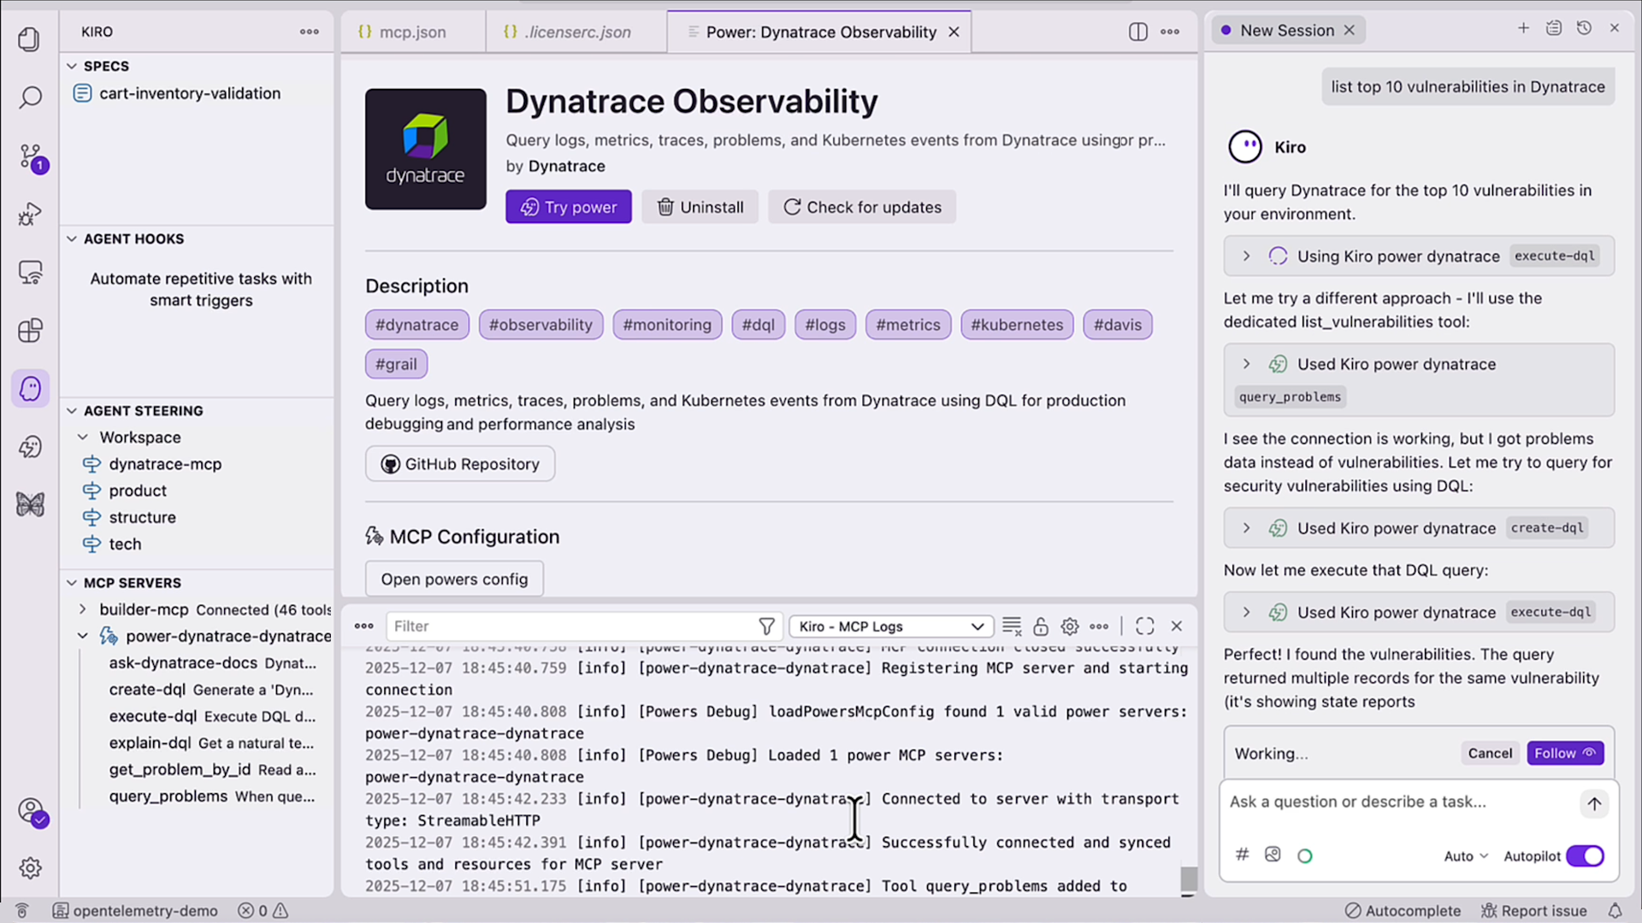Open the Run and Debug icon in sidebar
Image resolution: width=1642 pixels, height=923 pixels.
coord(30,214)
